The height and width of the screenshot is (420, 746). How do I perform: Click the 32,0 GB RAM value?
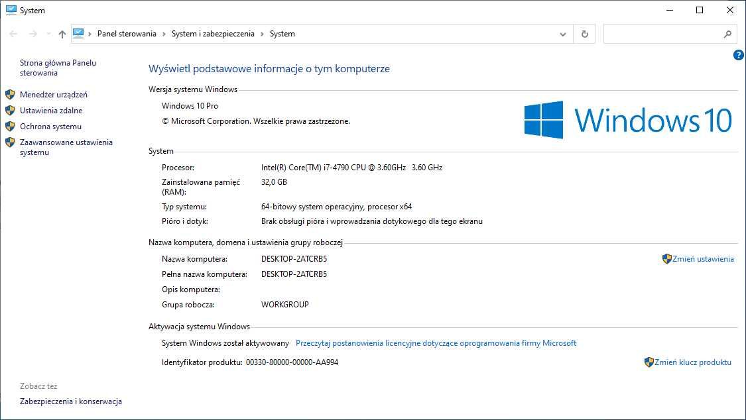[x=274, y=182]
